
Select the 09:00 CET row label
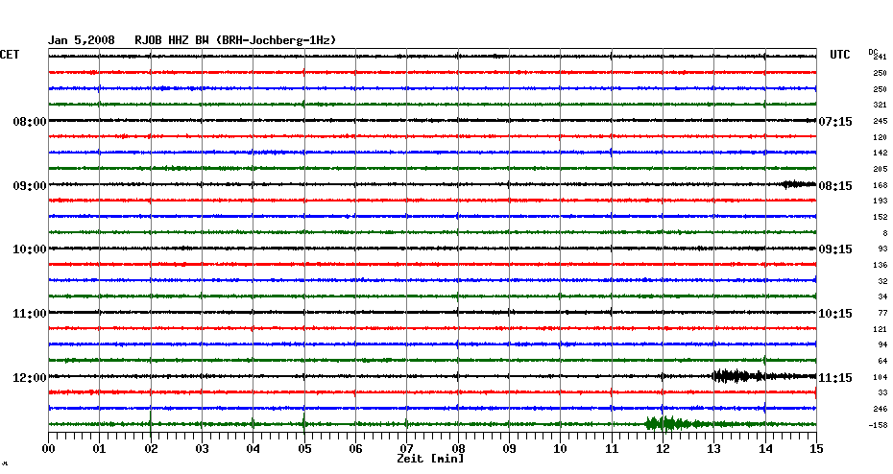[x=30, y=185]
